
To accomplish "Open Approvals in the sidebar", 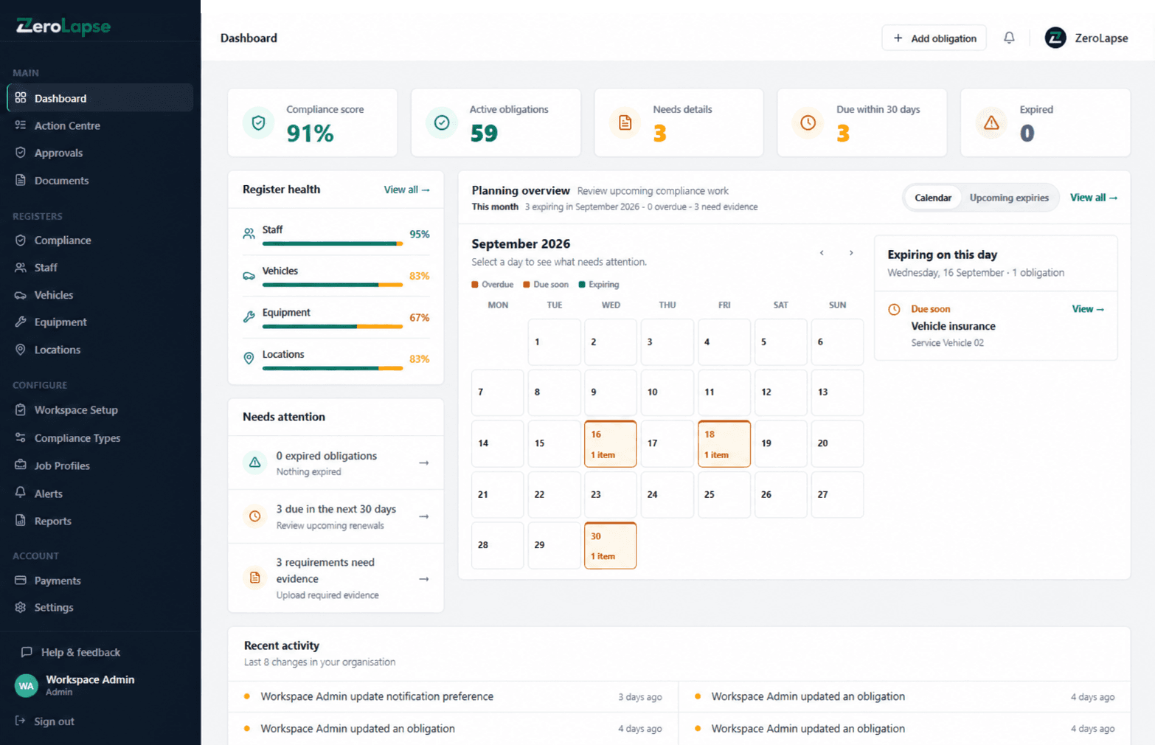I will click(x=100, y=153).
